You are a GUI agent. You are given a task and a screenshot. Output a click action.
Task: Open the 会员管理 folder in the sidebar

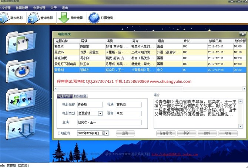(21, 99)
